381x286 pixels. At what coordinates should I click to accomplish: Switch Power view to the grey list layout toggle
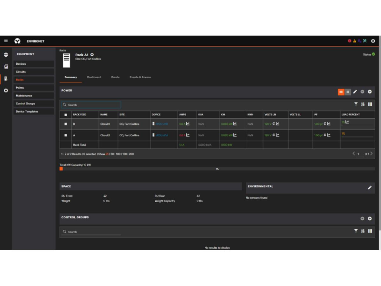348,92
